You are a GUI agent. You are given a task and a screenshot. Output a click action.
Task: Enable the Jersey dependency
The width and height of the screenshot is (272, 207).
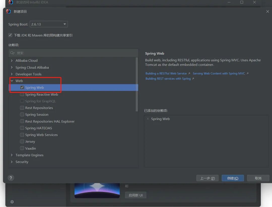[22, 142]
